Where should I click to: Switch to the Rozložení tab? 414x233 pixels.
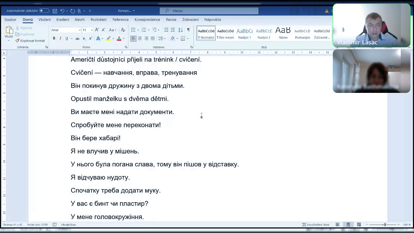(x=99, y=19)
